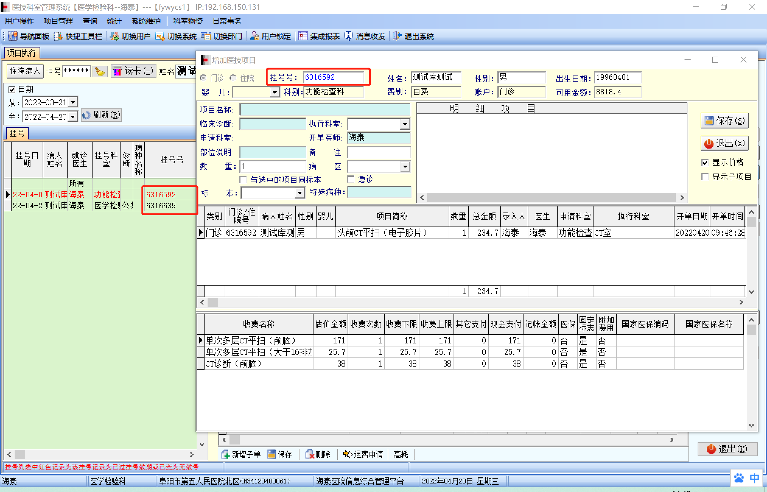Expand the start date 2022-03-21 dropdown
The height and width of the screenshot is (492, 767).
73,102
